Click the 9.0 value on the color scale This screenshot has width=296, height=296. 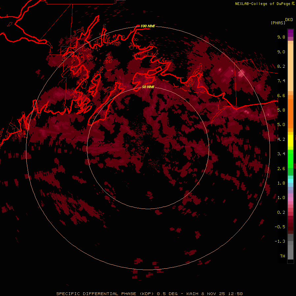(x=281, y=52)
